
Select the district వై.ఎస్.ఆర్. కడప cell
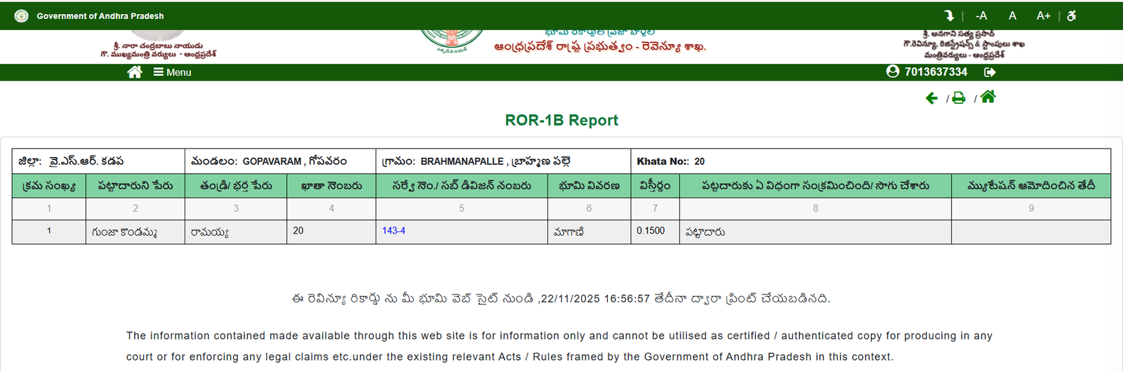click(x=98, y=161)
